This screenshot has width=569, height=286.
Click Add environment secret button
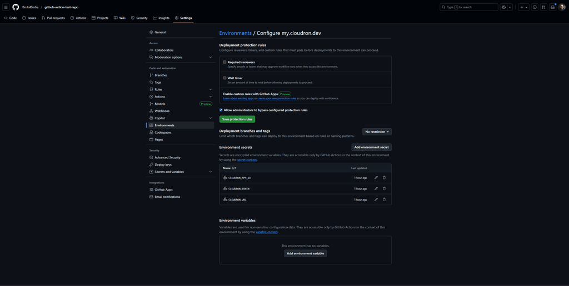[x=371, y=147]
